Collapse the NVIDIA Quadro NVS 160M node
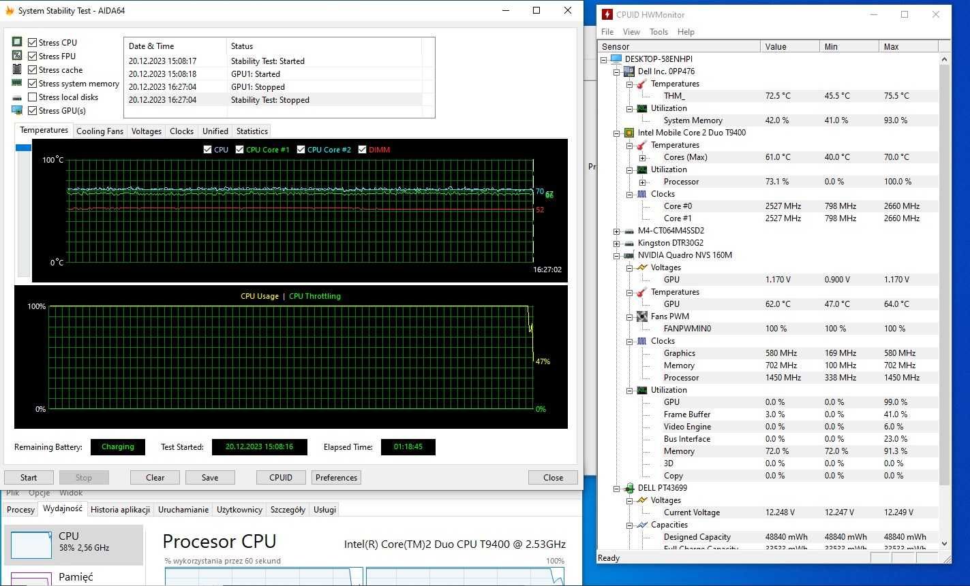970x586 pixels. [616, 255]
